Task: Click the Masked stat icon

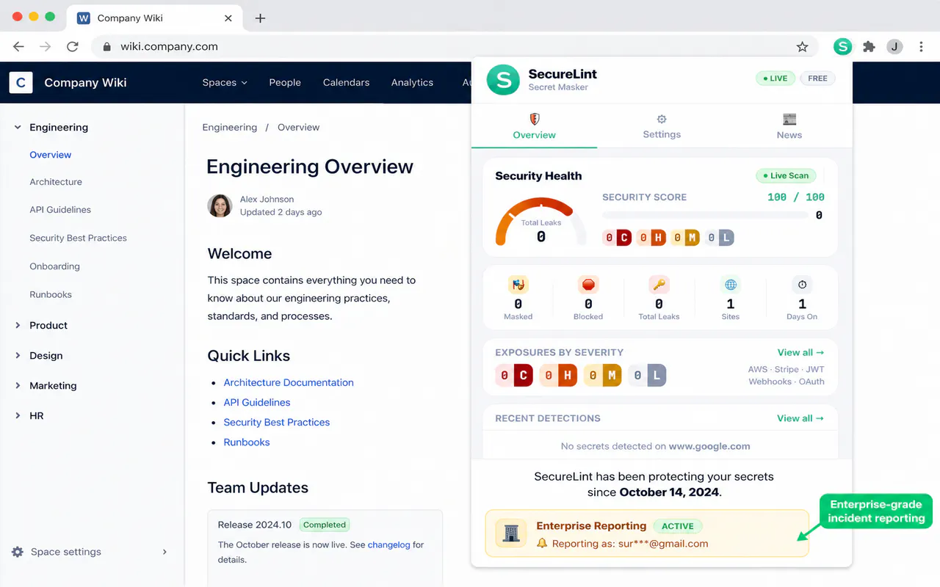Action: 518,285
